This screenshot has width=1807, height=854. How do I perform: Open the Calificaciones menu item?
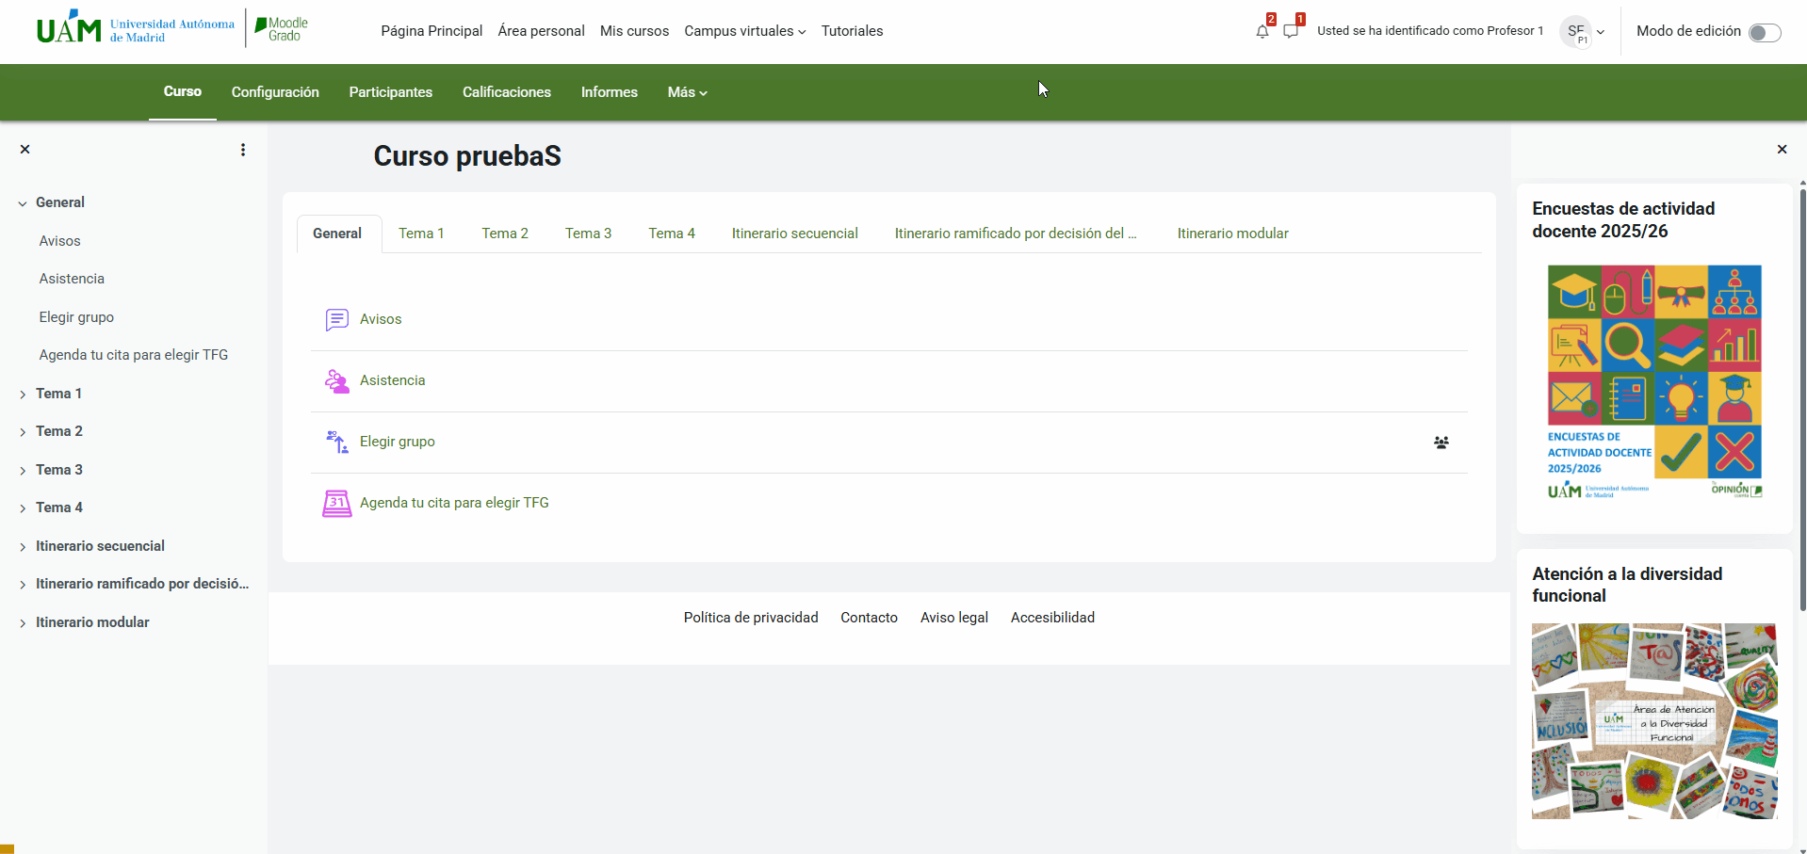pos(506,92)
